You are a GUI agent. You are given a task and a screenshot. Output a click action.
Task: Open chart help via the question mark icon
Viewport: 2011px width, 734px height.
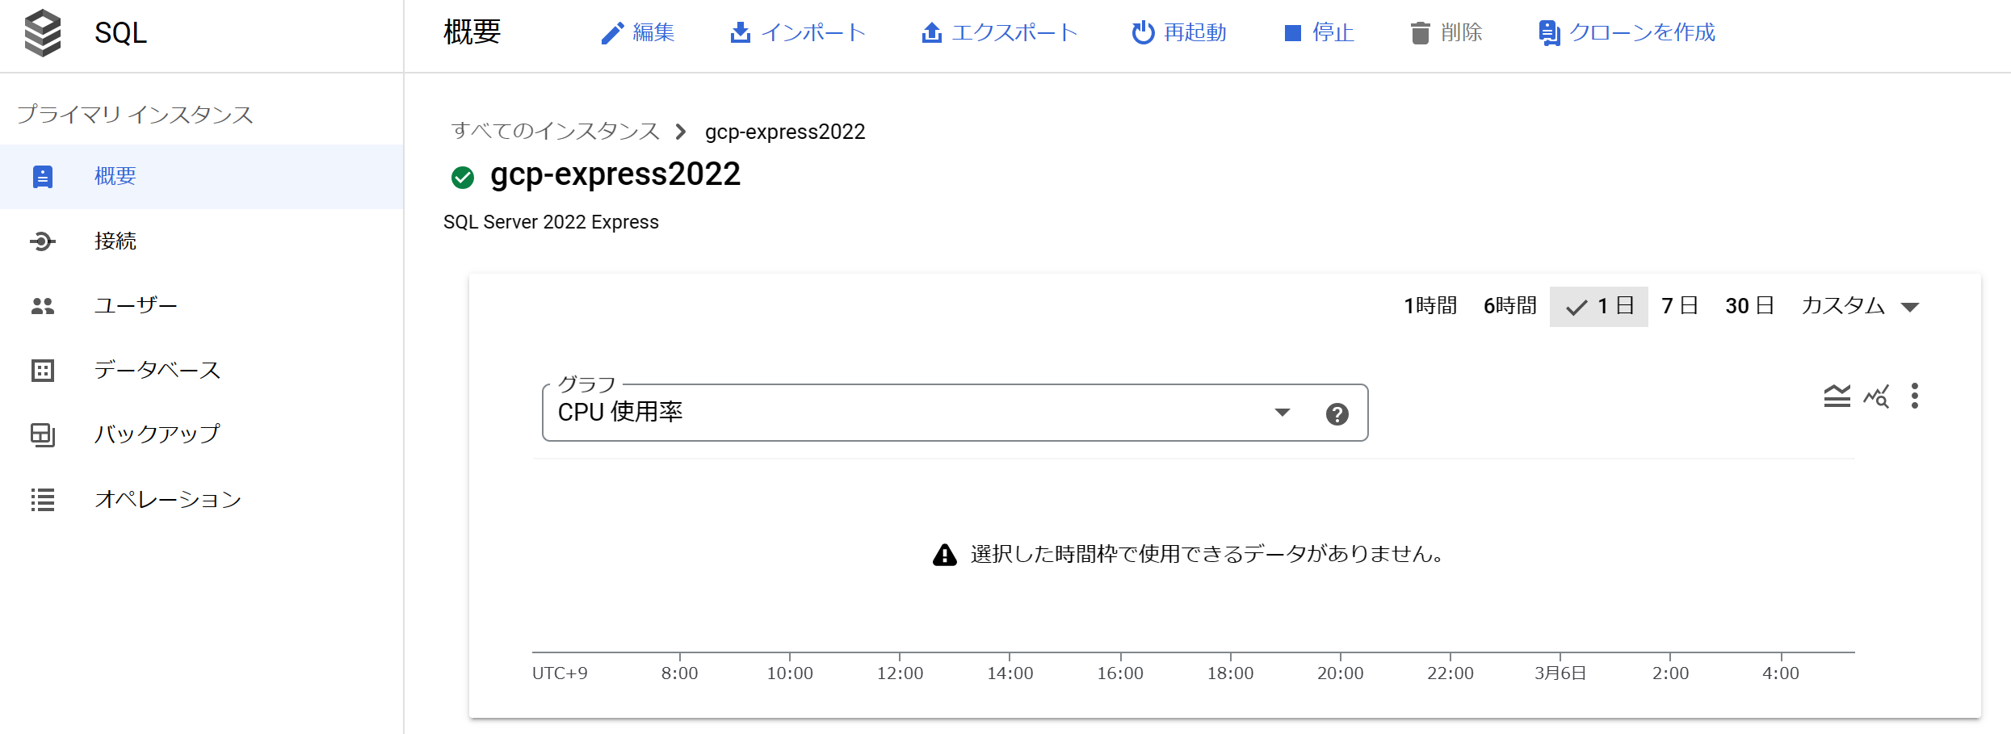coord(1336,413)
